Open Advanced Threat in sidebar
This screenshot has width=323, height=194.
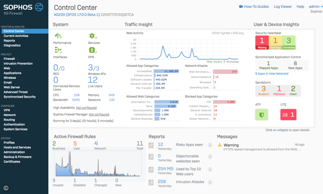16,92
